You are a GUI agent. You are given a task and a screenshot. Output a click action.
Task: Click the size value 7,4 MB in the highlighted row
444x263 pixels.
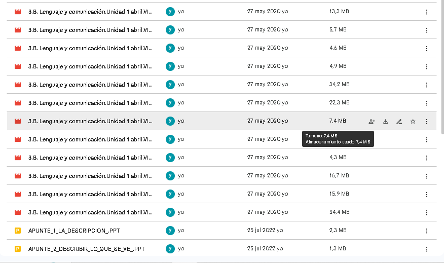click(x=338, y=121)
